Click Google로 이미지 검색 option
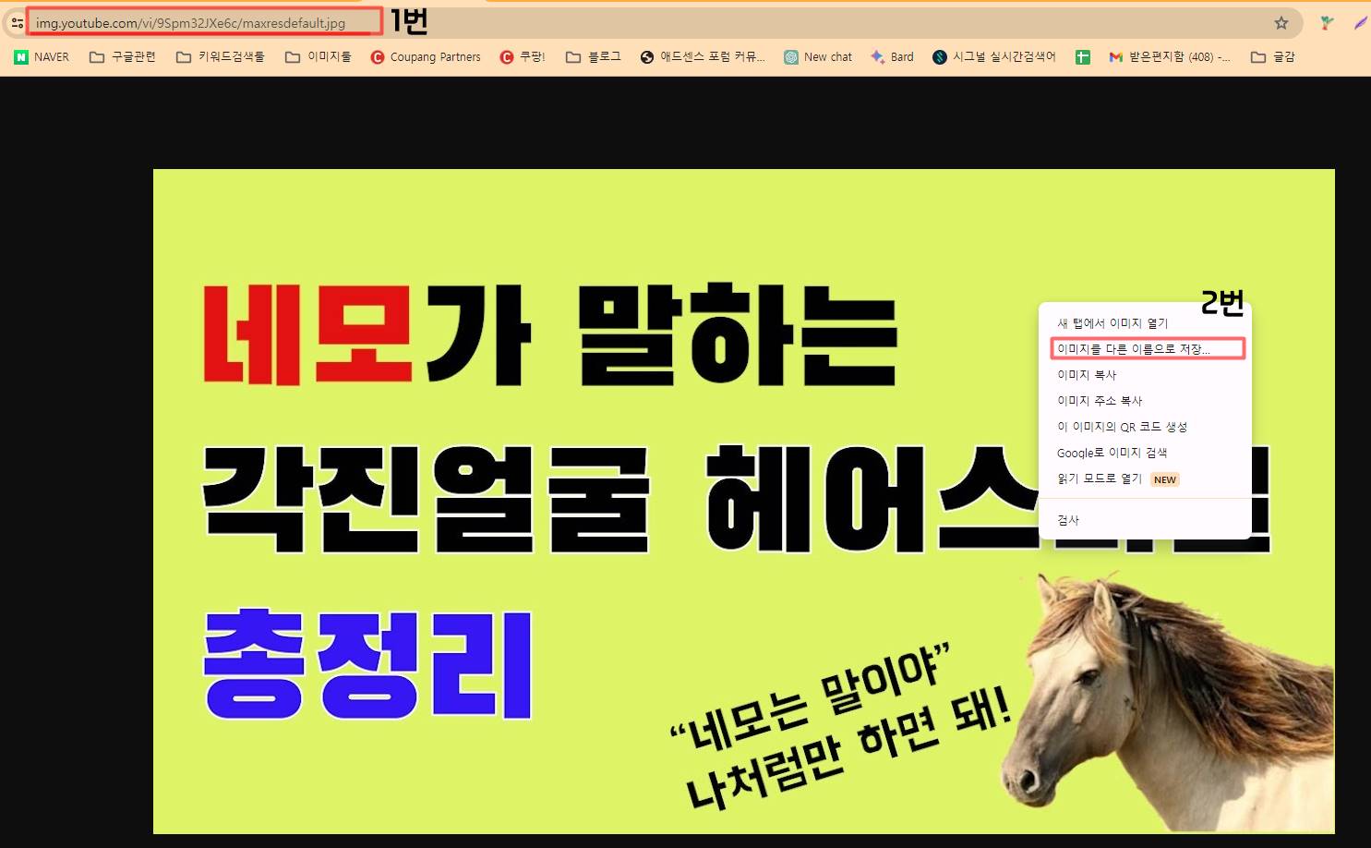Image resolution: width=1371 pixels, height=848 pixels. [x=1112, y=453]
